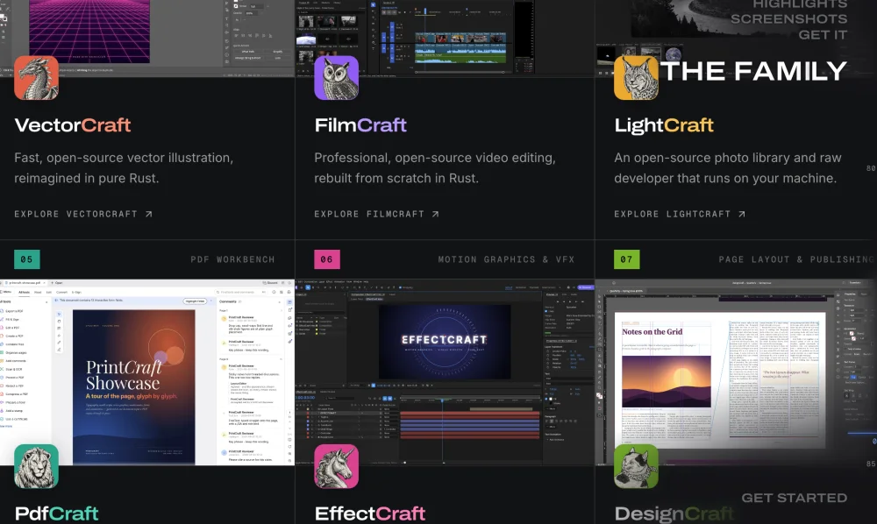
Task: Follow the Explore LightCraft link
Action: coord(680,214)
